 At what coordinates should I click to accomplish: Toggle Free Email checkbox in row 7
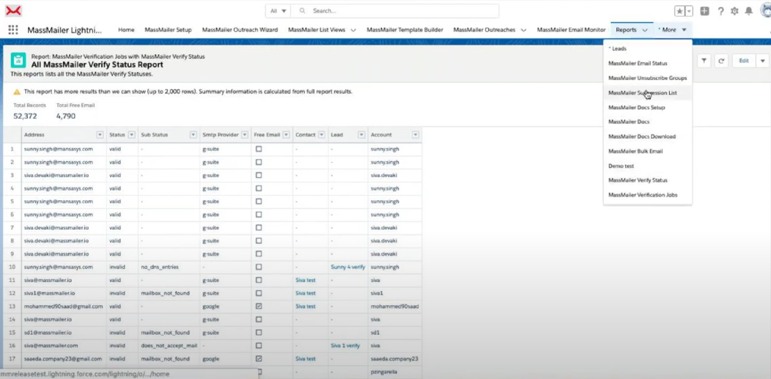[259, 228]
